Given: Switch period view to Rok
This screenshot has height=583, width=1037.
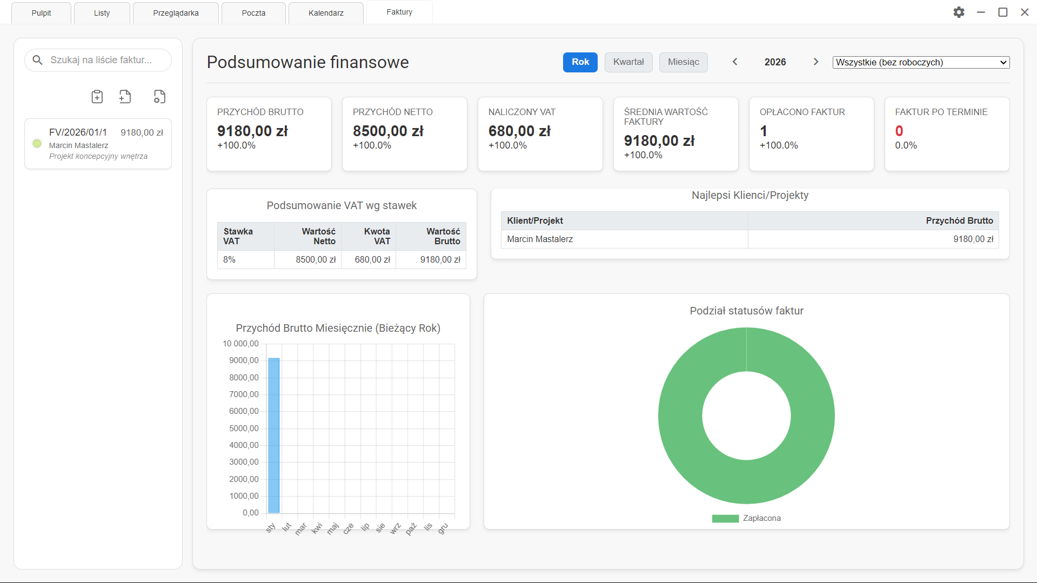Looking at the screenshot, I should click(580, 62).
